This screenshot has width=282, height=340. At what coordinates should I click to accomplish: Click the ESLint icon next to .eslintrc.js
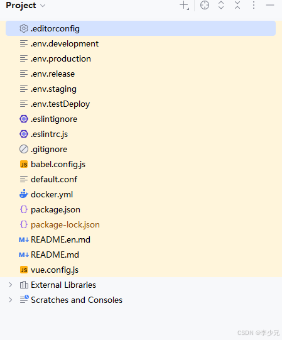(24, 134)
